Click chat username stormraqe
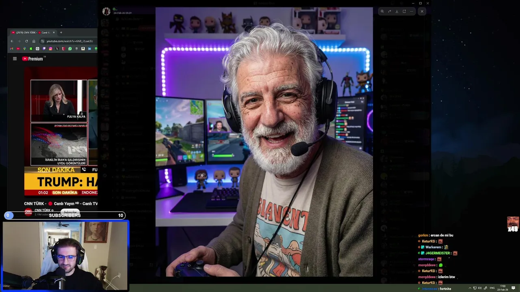 [426, 259]
